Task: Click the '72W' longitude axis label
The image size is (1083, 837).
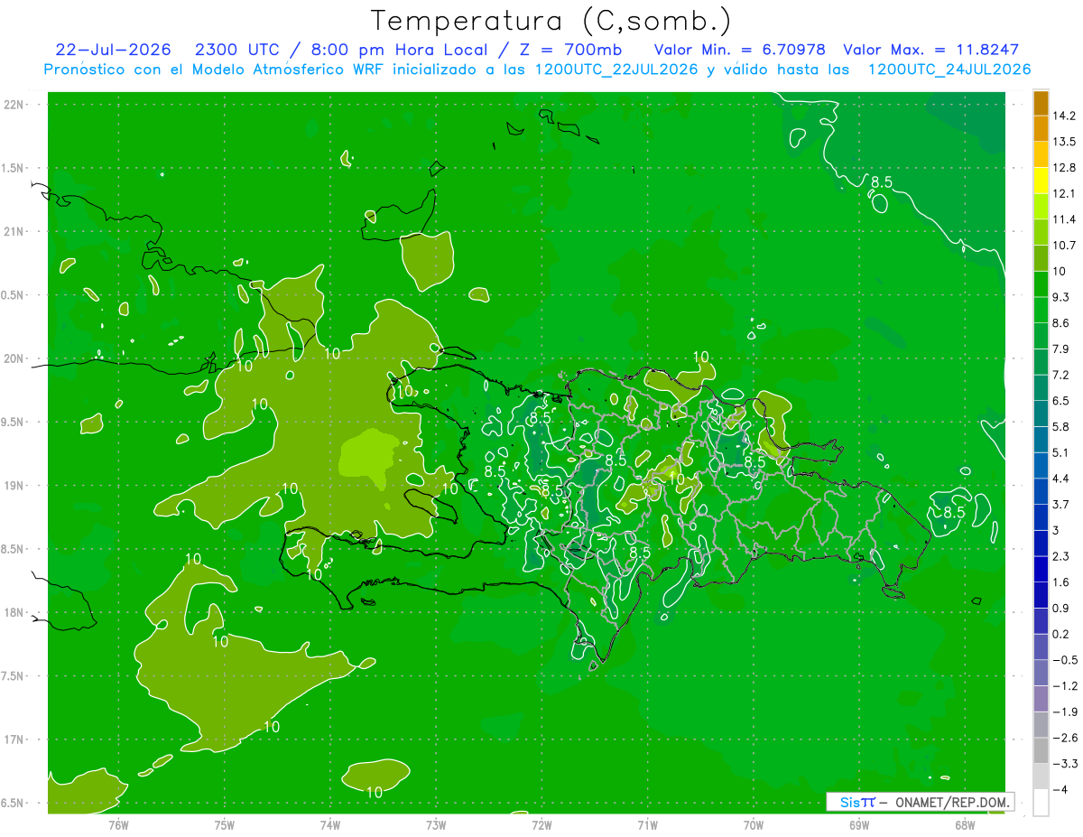Action: point(541,825)
